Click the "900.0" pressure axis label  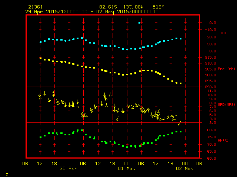point(211,75)
